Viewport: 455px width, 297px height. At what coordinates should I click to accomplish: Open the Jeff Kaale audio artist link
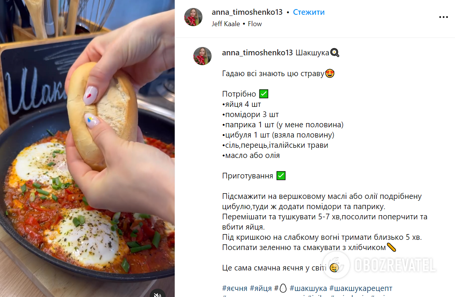tap(226, 24)
